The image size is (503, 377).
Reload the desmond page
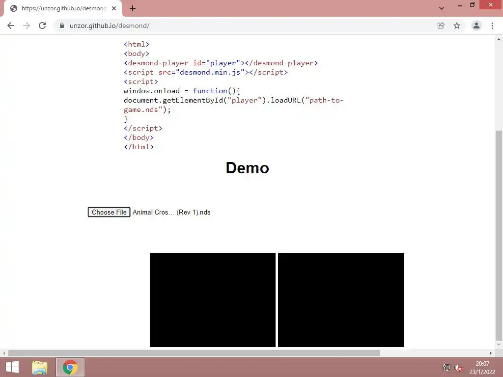coord(42,26)
